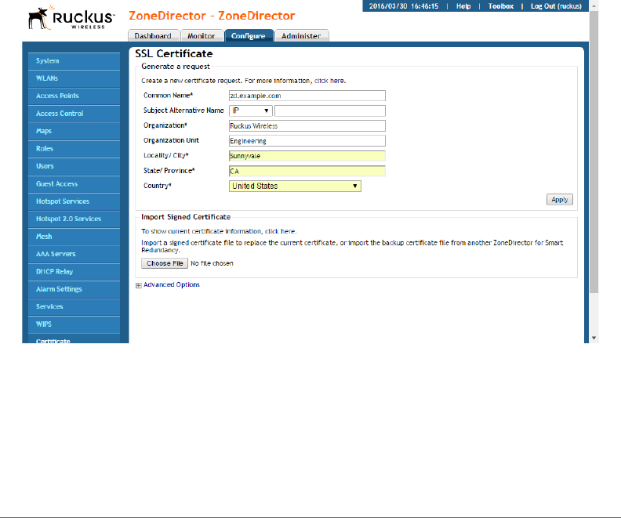Open Certificate in the sidebar
The height and width of the screenshot is (518, 621).
click(74, 339)
